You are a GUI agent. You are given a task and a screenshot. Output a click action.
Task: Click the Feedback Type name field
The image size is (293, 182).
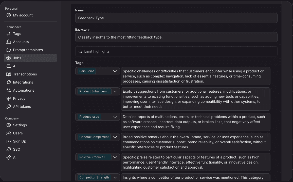[176, 18]
